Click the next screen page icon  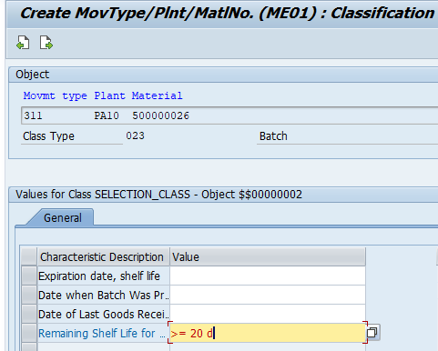coord(46,43)
